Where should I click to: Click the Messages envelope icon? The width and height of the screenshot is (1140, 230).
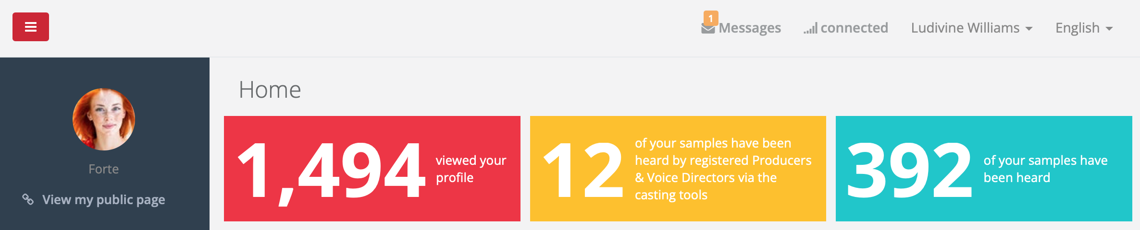pyautogui.click(x=708, y=29)
